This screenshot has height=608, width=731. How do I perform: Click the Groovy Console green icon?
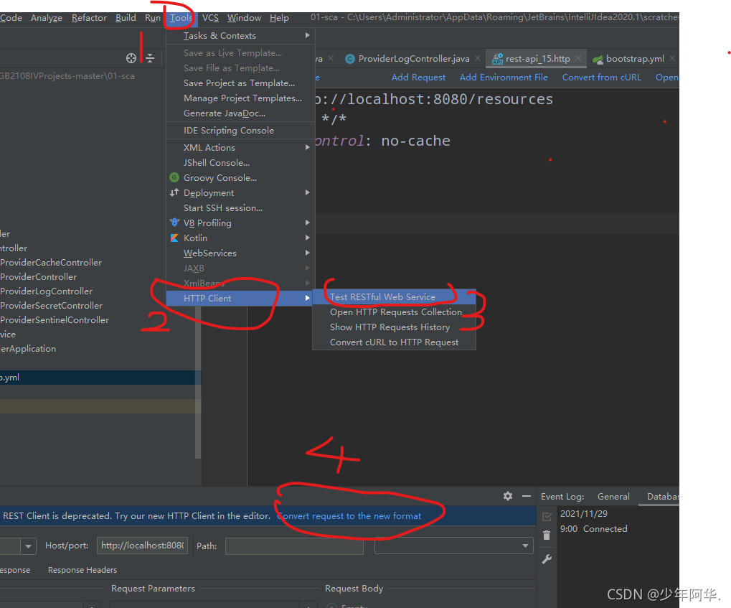[x=174, y=177]
